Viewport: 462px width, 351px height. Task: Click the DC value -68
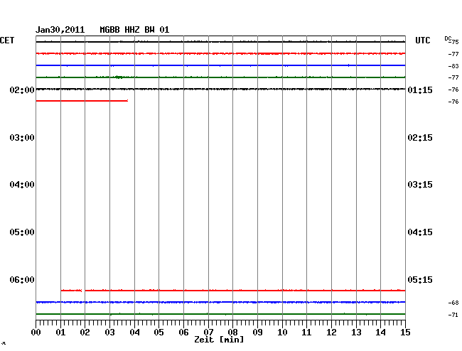453,303
